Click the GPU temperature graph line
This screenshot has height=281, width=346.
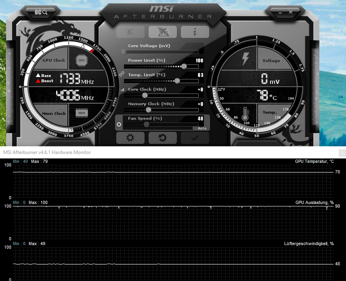click(173, 172)
